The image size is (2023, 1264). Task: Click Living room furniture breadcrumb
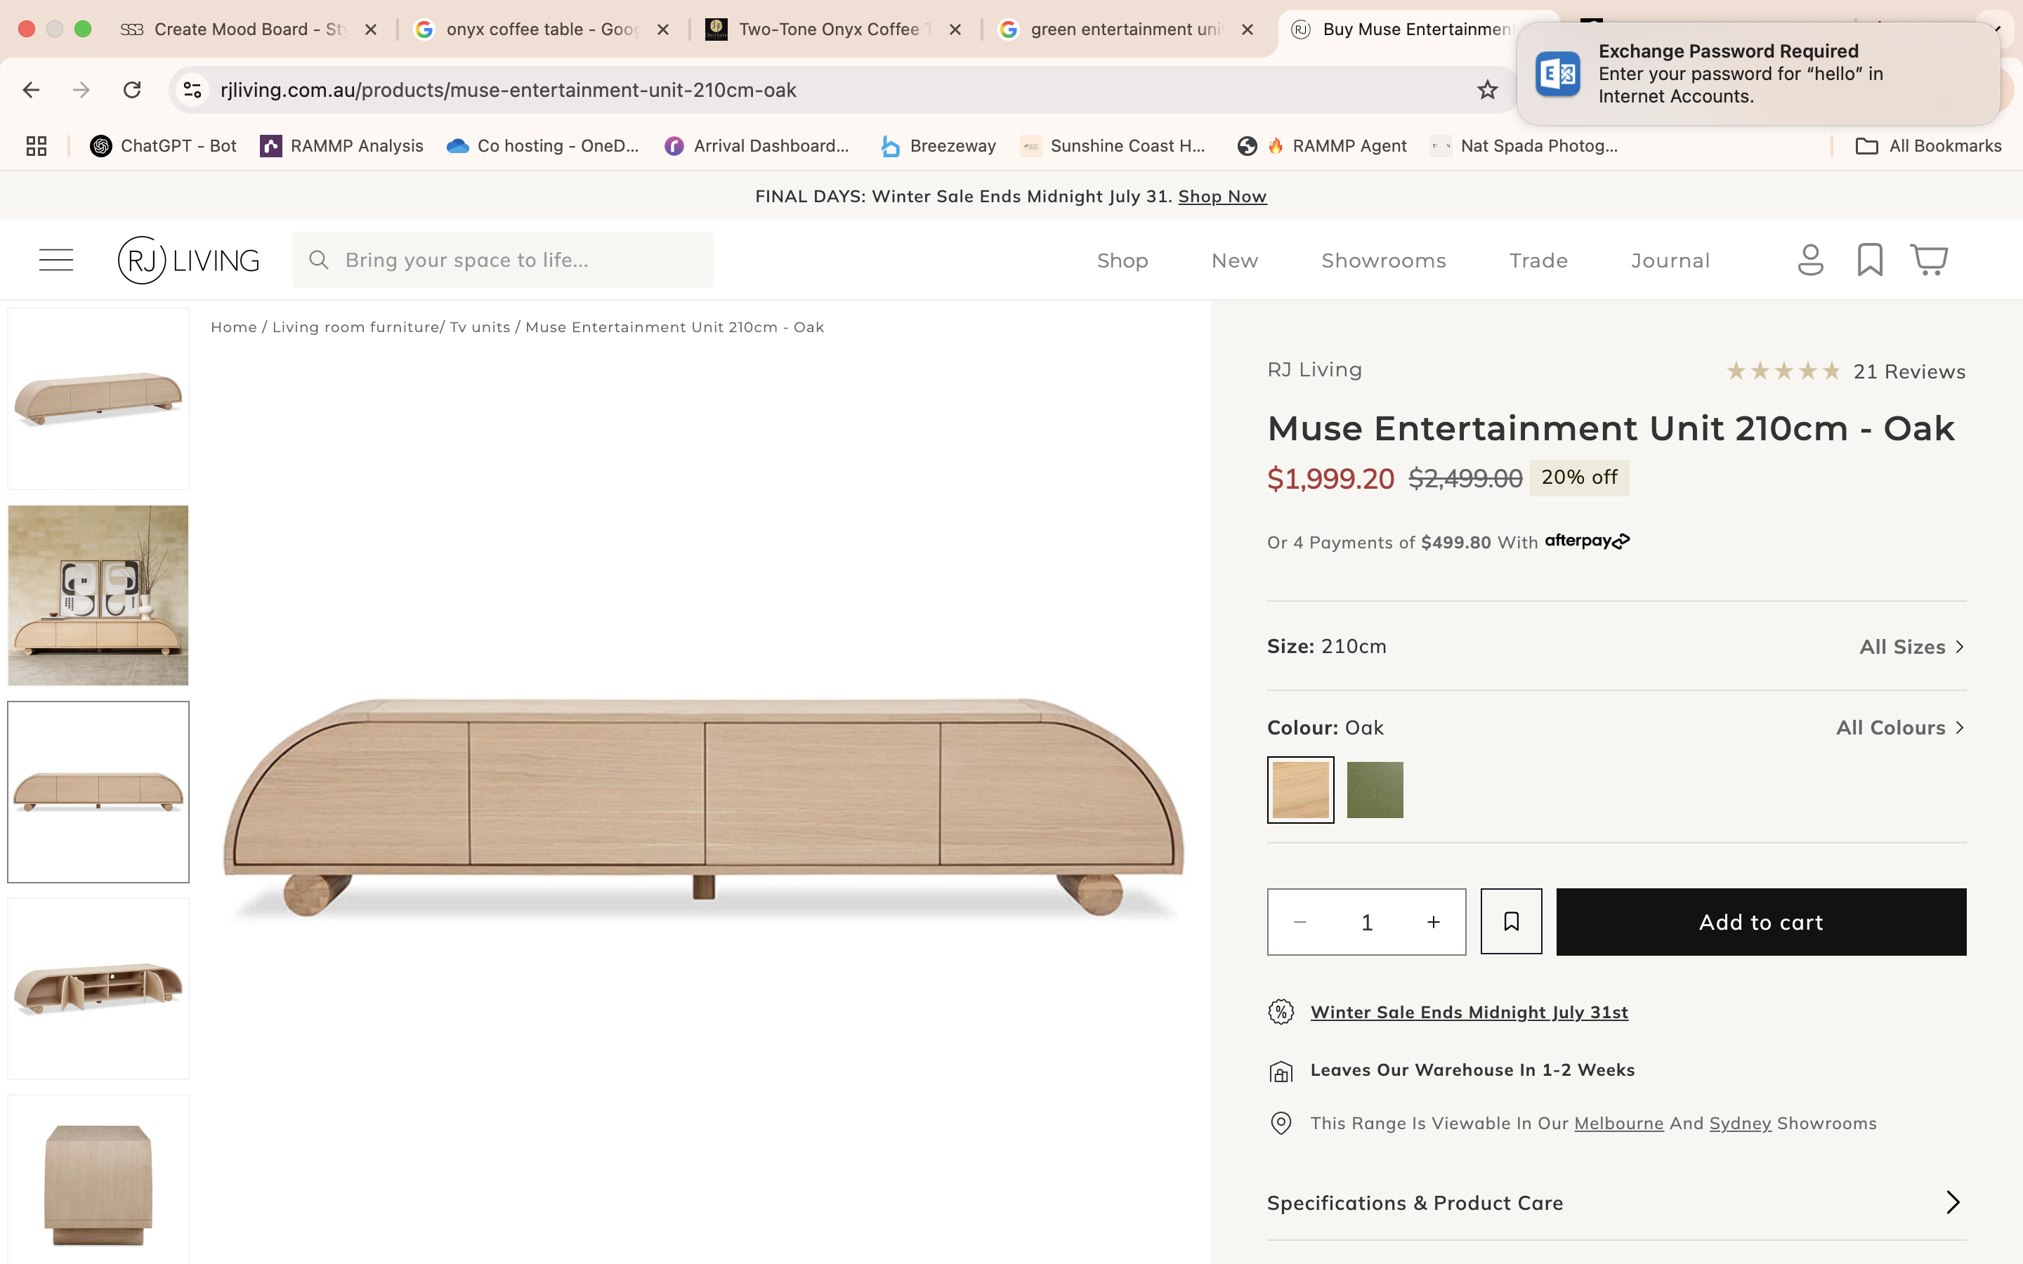click(x=355, y=327)
